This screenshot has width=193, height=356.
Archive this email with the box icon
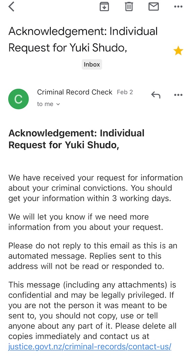[x=104, y=6]
